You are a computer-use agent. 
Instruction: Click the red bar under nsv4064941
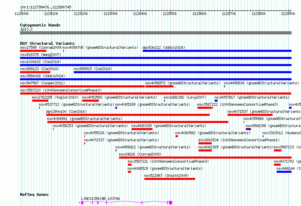coord(138,122)
